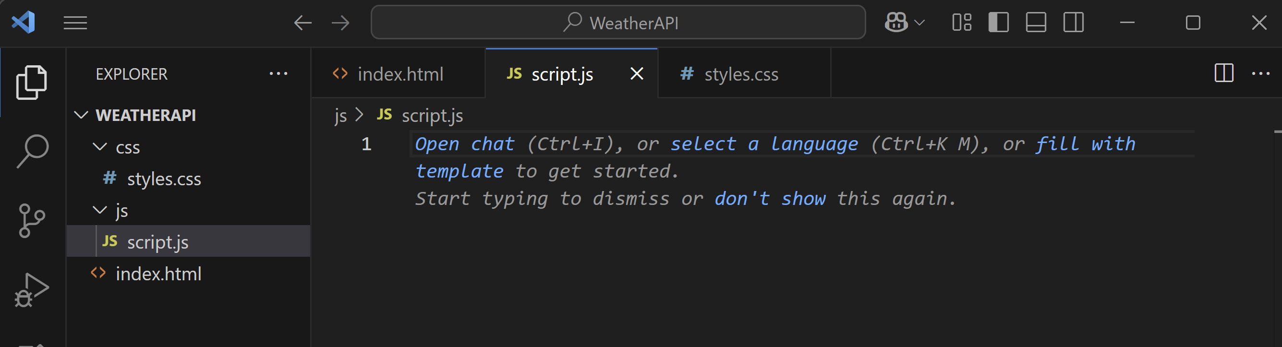Open the Source Control view
The width and height of the screenshot is (1282, 347).
[x=32, y=220]
